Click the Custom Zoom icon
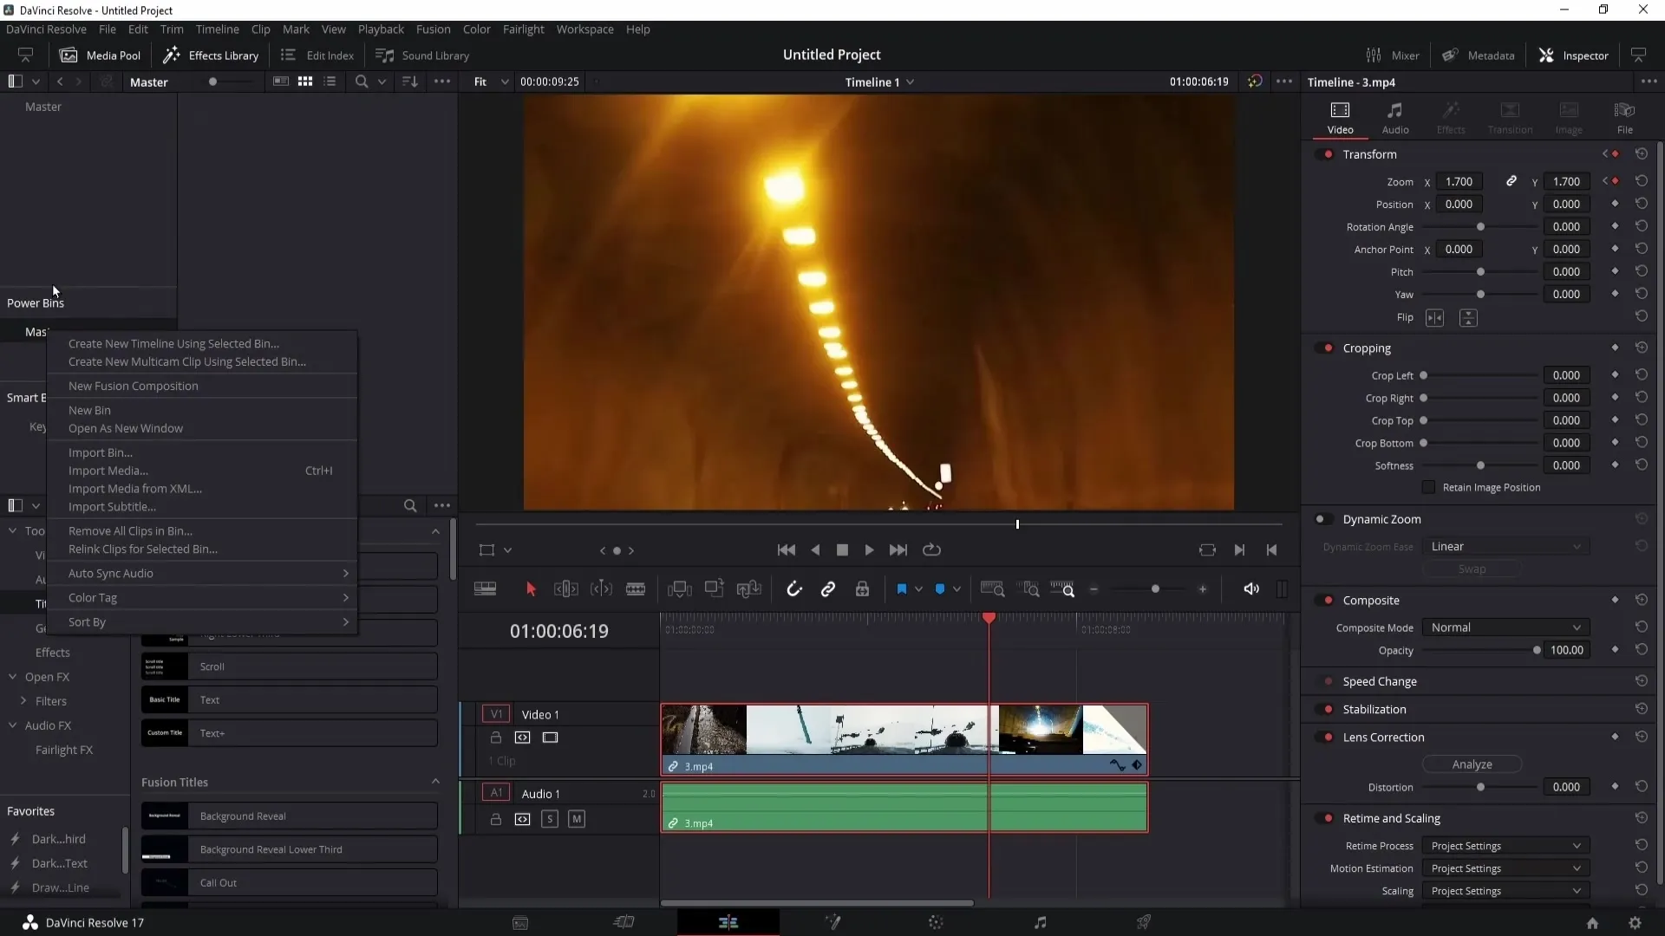This screenshot has width=1665, height=936. click(1063, 589)
